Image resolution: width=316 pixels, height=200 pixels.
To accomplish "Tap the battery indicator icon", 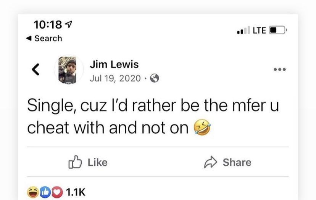I will (x=278, y=30).
